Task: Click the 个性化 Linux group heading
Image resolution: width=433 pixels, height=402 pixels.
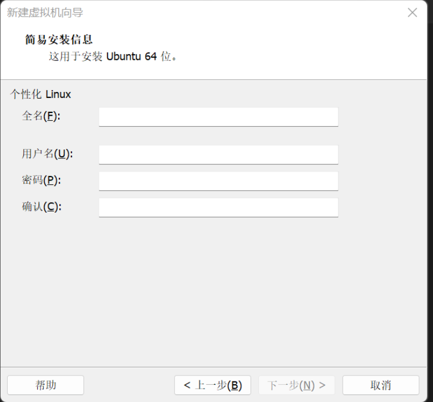Action: point(40,94)
